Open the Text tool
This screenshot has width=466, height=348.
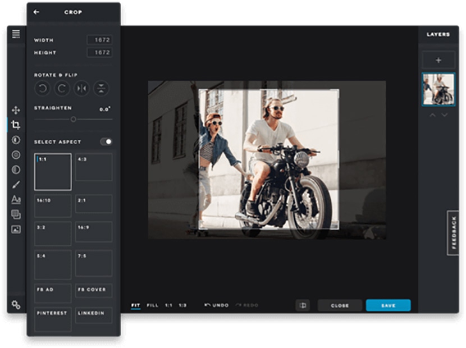[x=16, y=199]
